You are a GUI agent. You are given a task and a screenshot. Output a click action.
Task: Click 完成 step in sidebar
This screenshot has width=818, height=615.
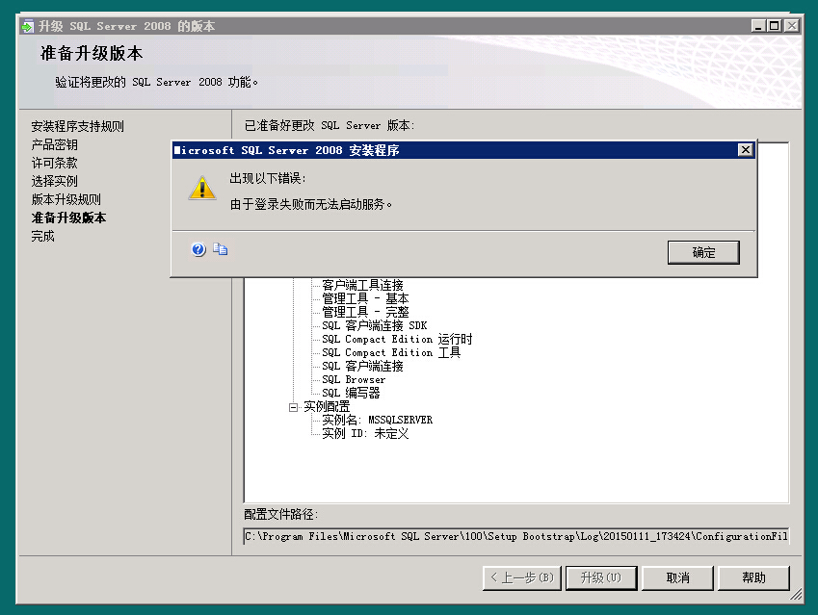[42, 236]
